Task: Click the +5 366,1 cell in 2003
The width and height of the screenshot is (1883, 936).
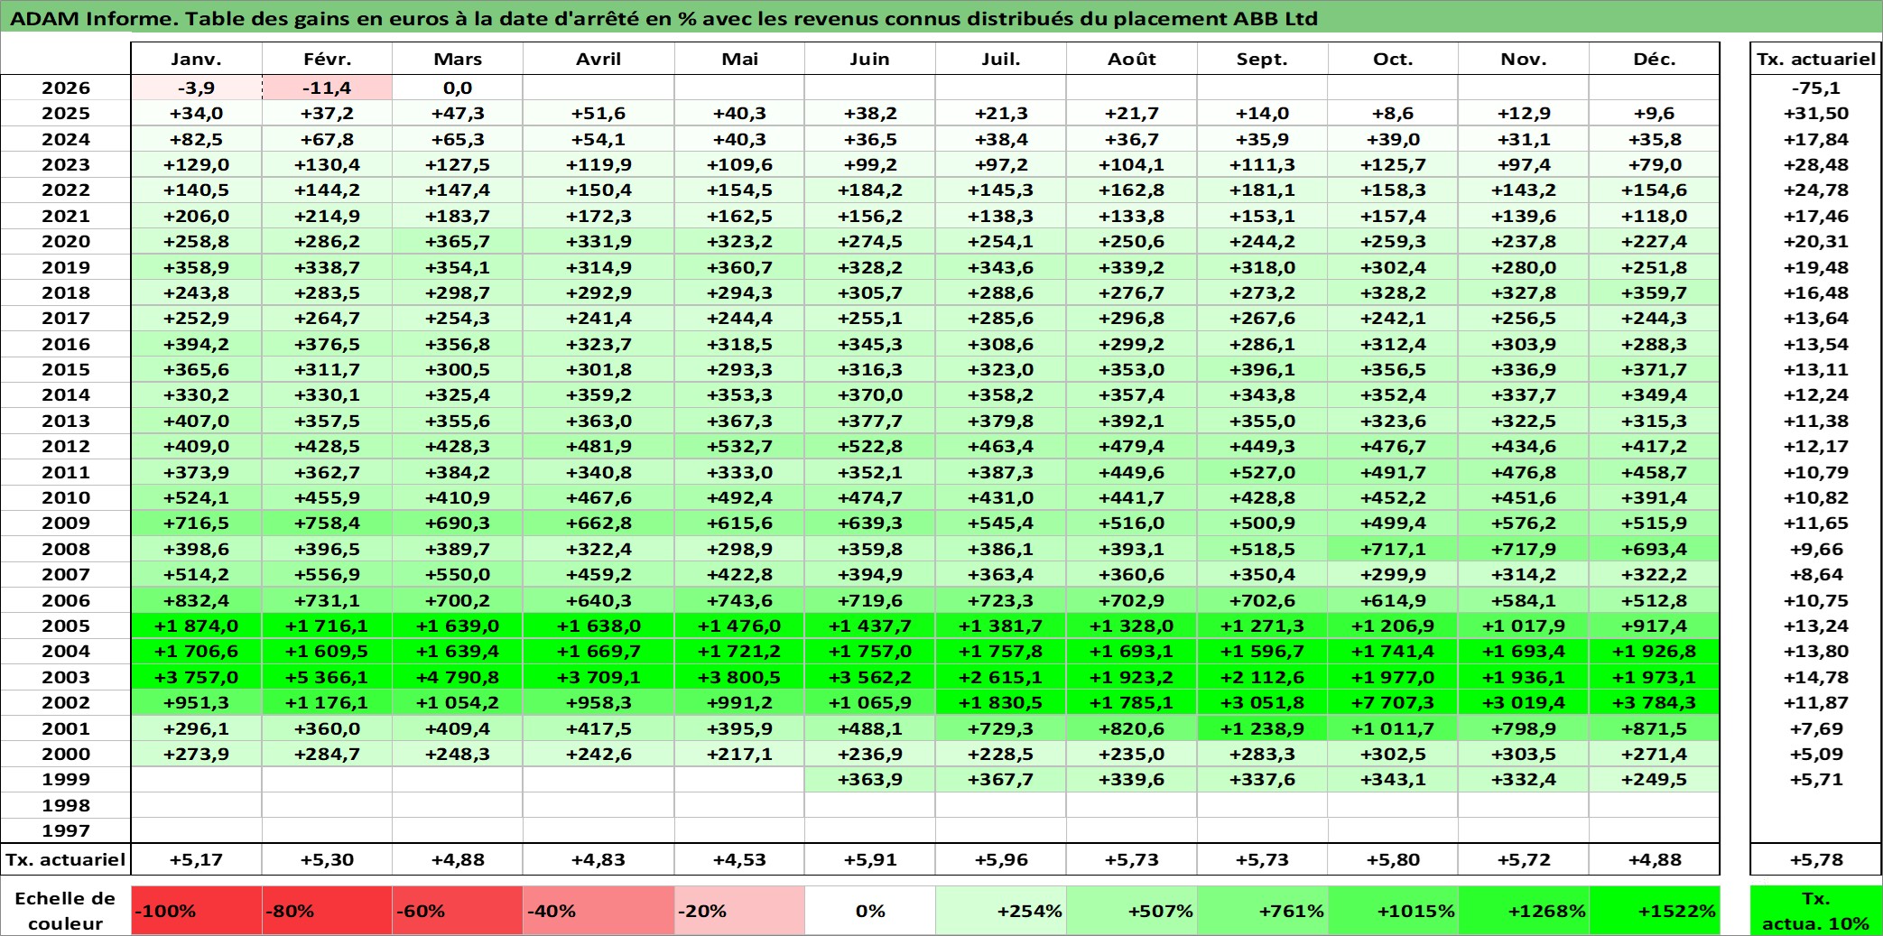Action: [327, 677]
